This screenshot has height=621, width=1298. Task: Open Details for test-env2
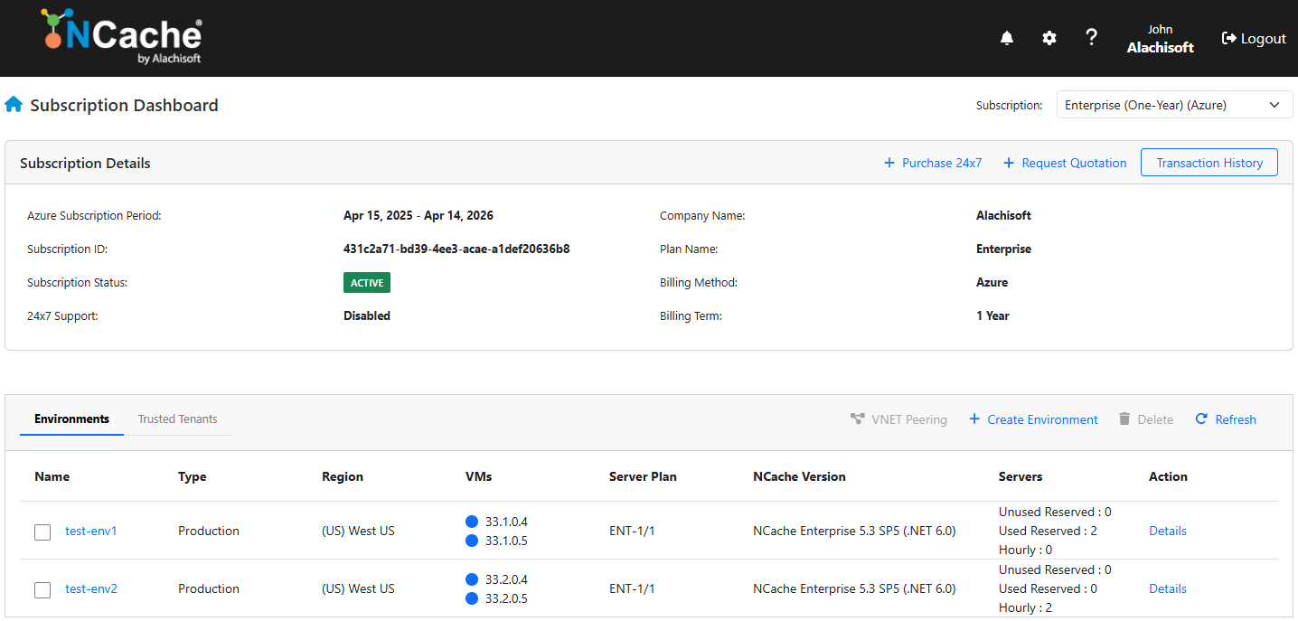(1168, 588)
